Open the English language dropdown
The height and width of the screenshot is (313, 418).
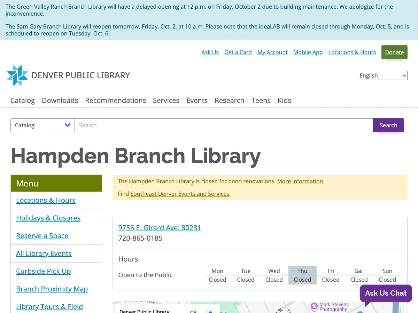382,75
